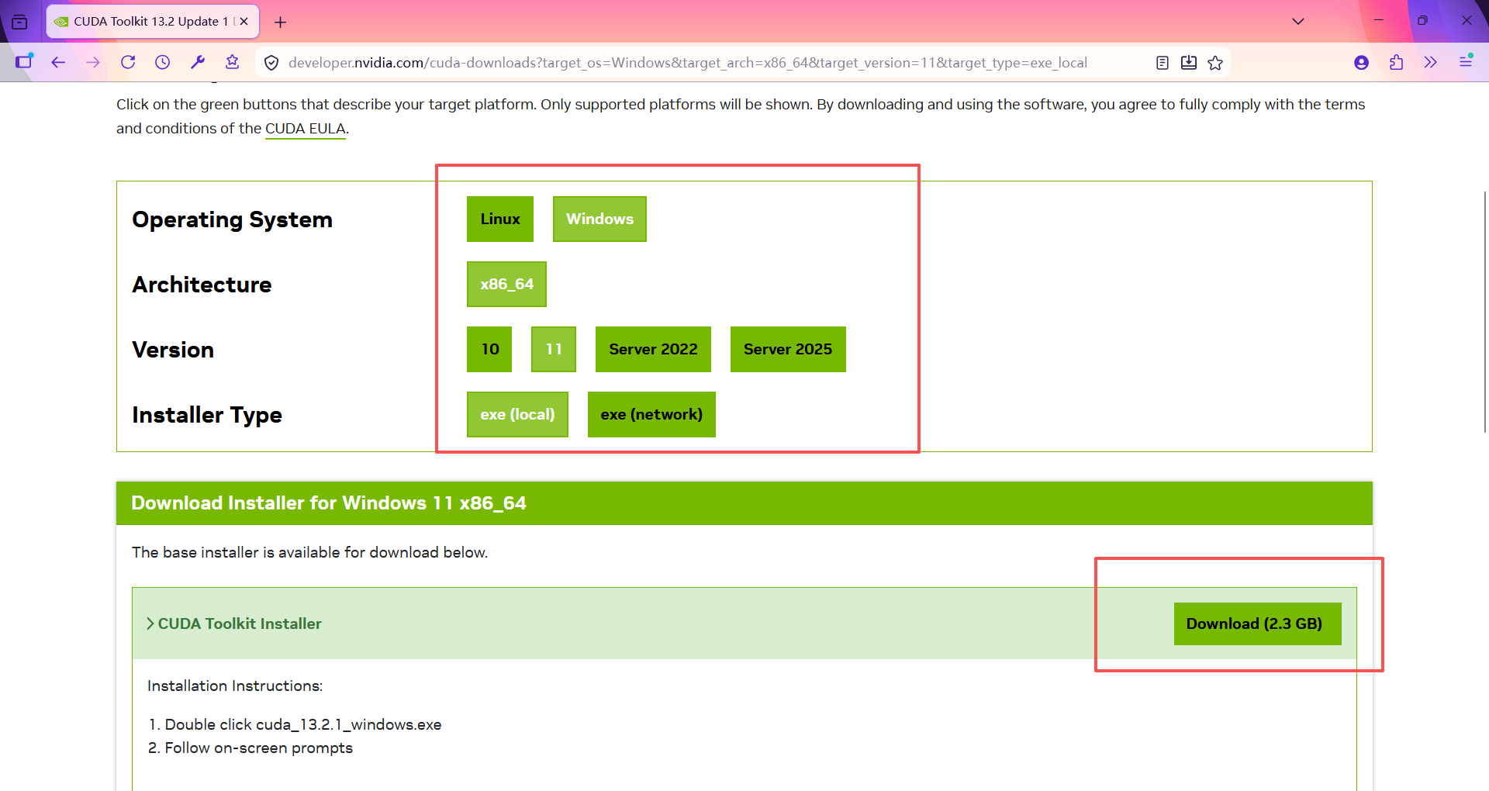Expand the CUDA Toolkit Installer section

(234, 623)
